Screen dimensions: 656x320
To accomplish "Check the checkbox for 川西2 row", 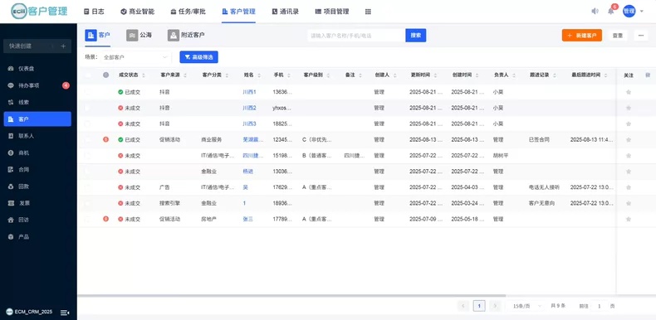I will tap(87, 108).
